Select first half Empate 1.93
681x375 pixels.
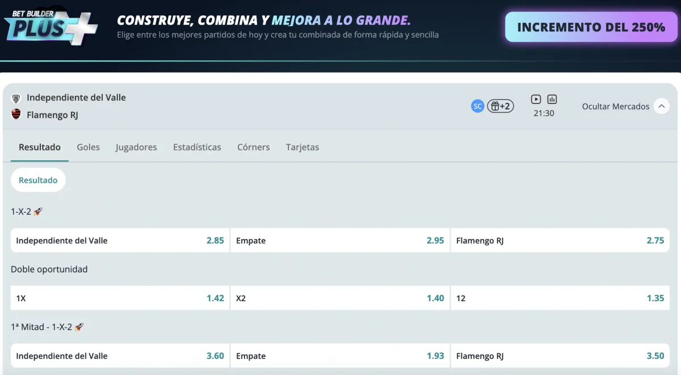(340, 356)
